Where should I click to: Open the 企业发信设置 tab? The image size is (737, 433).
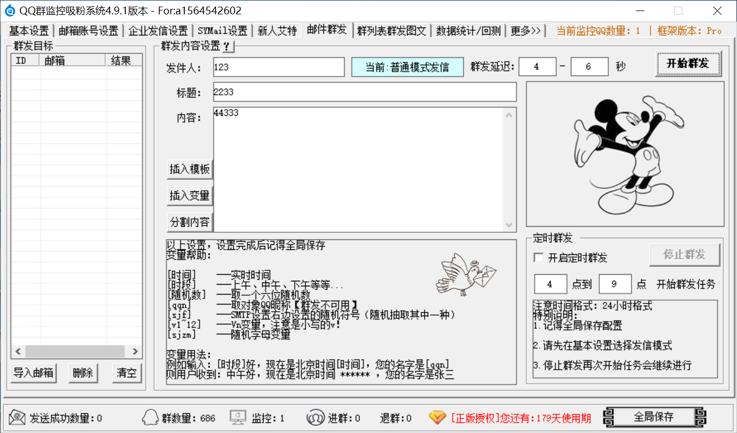[x=158, y=31]
